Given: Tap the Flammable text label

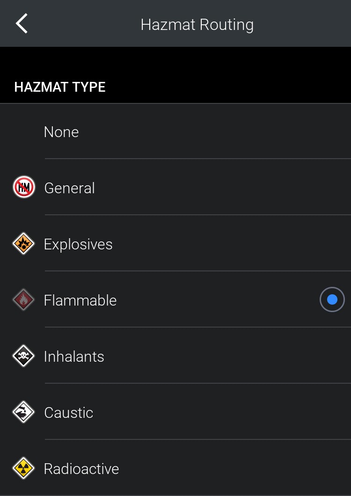Looking at the screenshot, I should (80, 300).
